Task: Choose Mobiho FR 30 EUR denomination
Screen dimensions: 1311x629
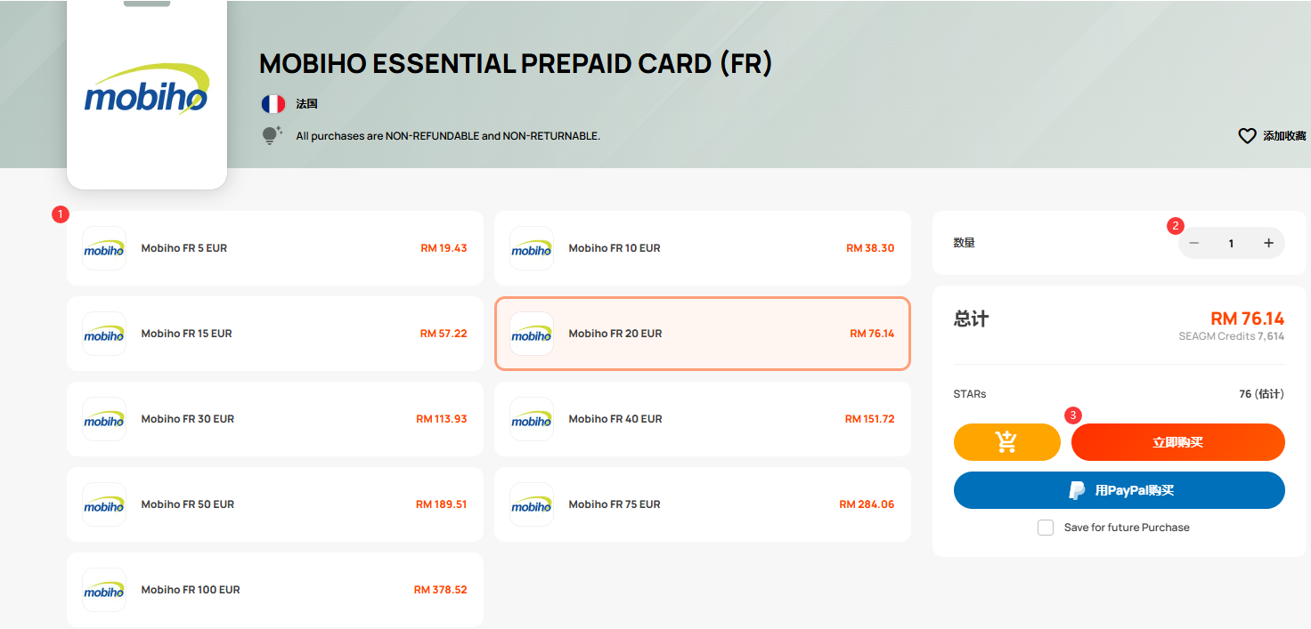Action: coord(275,419)
